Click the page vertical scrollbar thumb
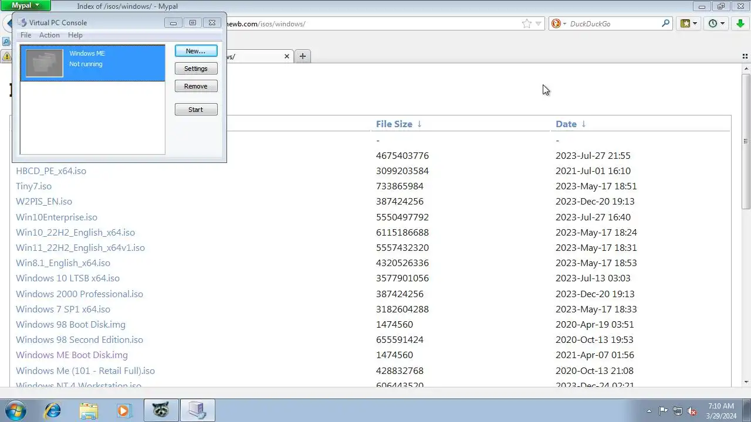Viewport: 751px width, 422px height. [746, 141]
